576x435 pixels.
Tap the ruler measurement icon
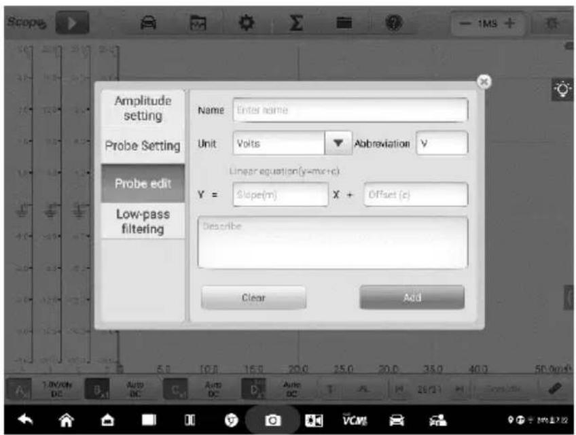[x=556, y=389]
